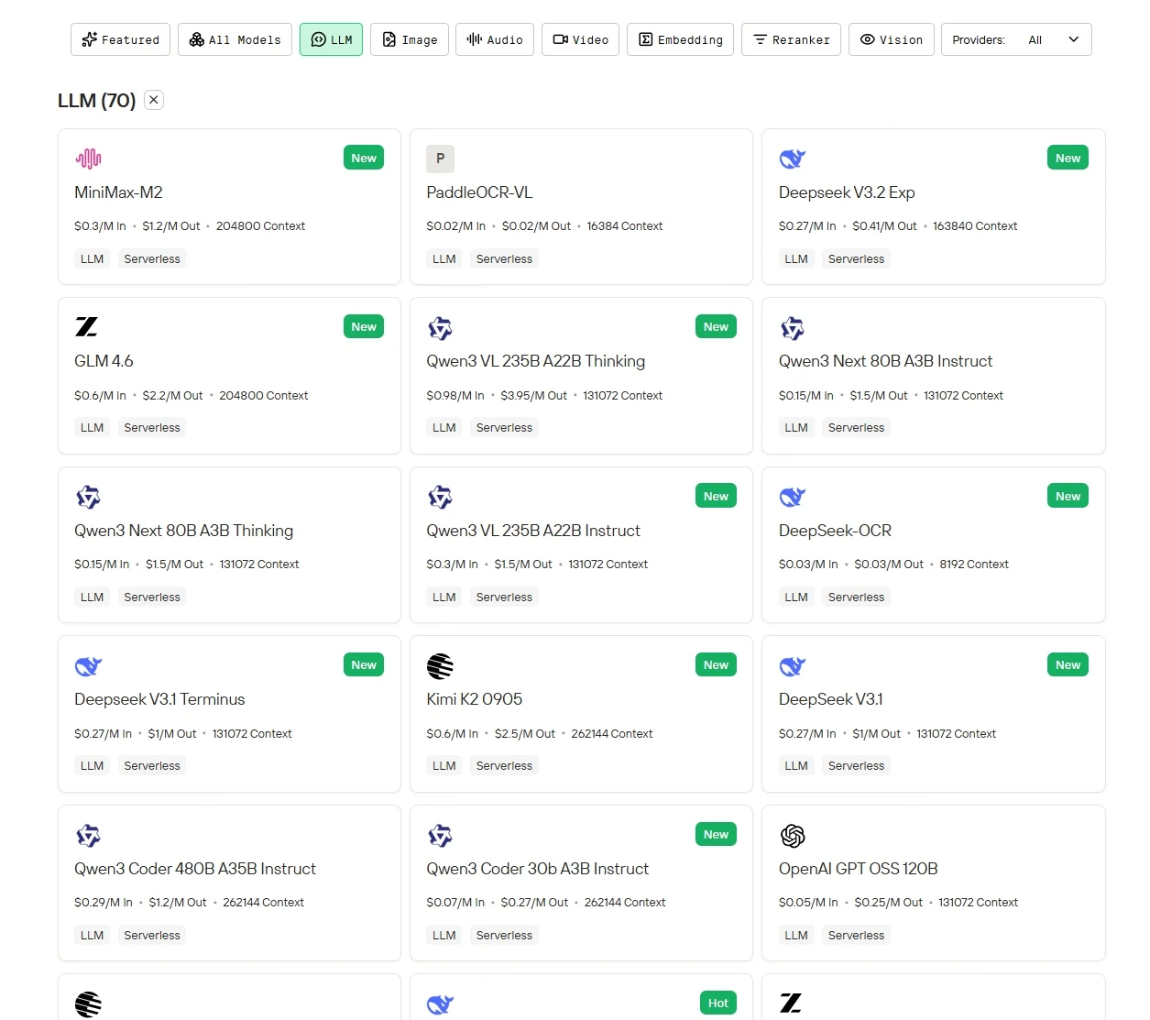Screen dimensions: 1150x1020
Task: Click the Qwen3 Coder 30b A3B Instruct logo
Action: 440,836
